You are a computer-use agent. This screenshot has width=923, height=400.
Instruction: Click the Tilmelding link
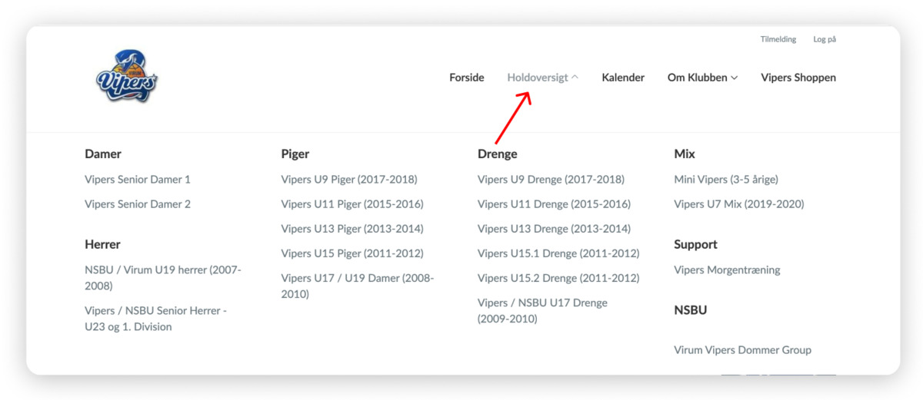[778, 39]
